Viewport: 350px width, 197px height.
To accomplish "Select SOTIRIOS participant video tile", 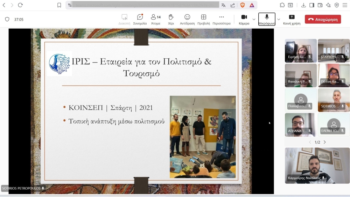I will pos(334,100).
